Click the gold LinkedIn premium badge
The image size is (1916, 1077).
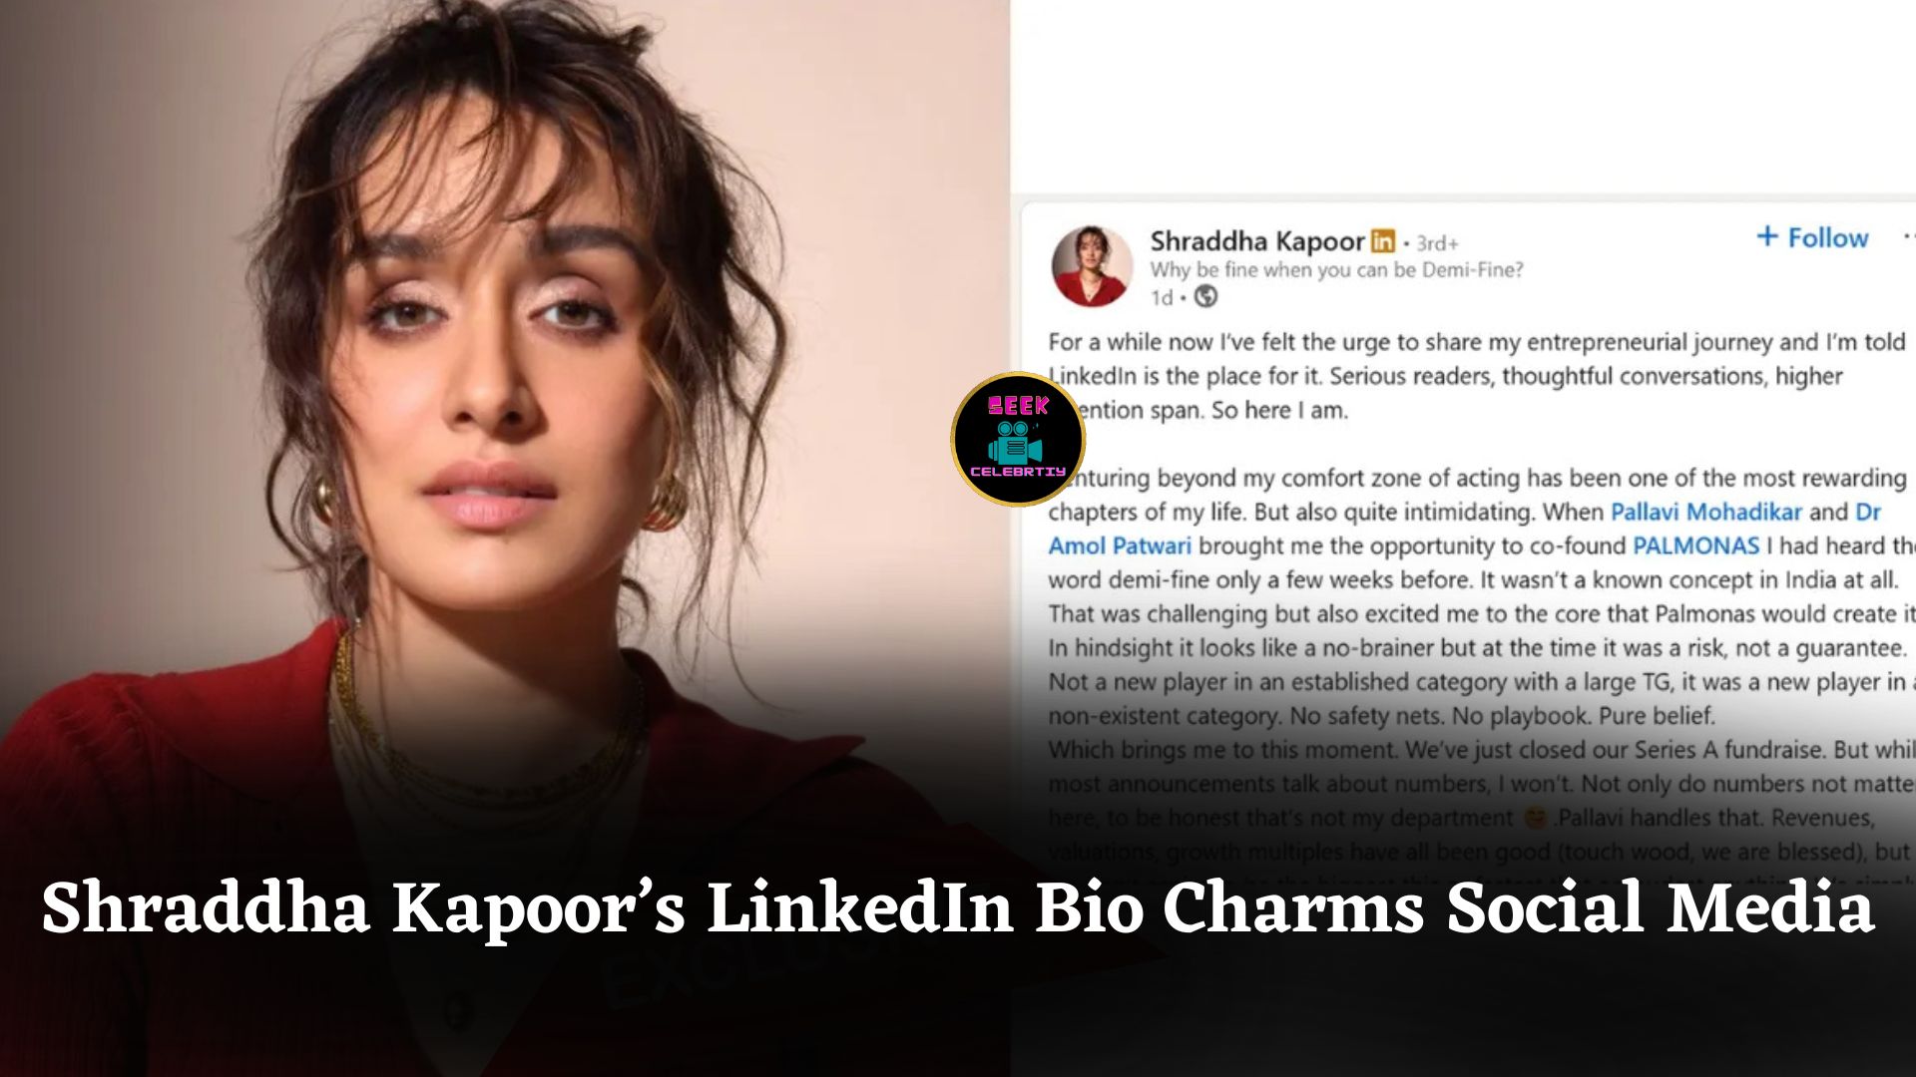coord(1382,241)
